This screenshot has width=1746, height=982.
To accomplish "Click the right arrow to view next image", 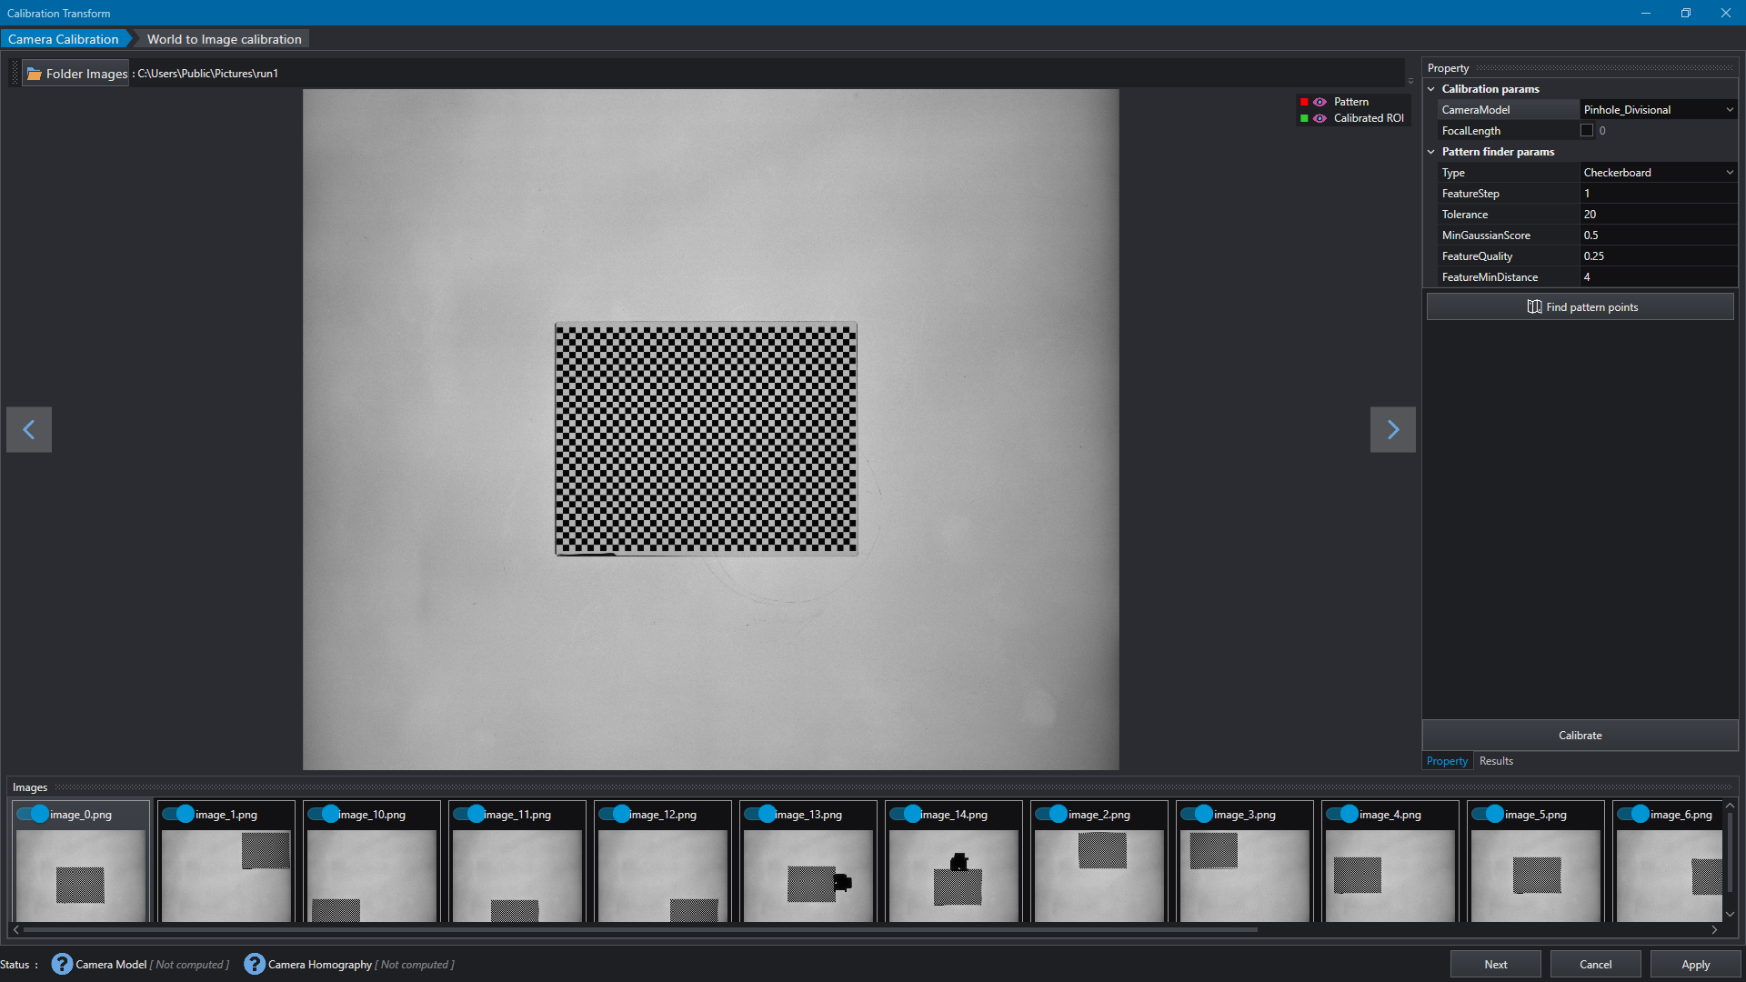I will click(x=1392, y=429).
